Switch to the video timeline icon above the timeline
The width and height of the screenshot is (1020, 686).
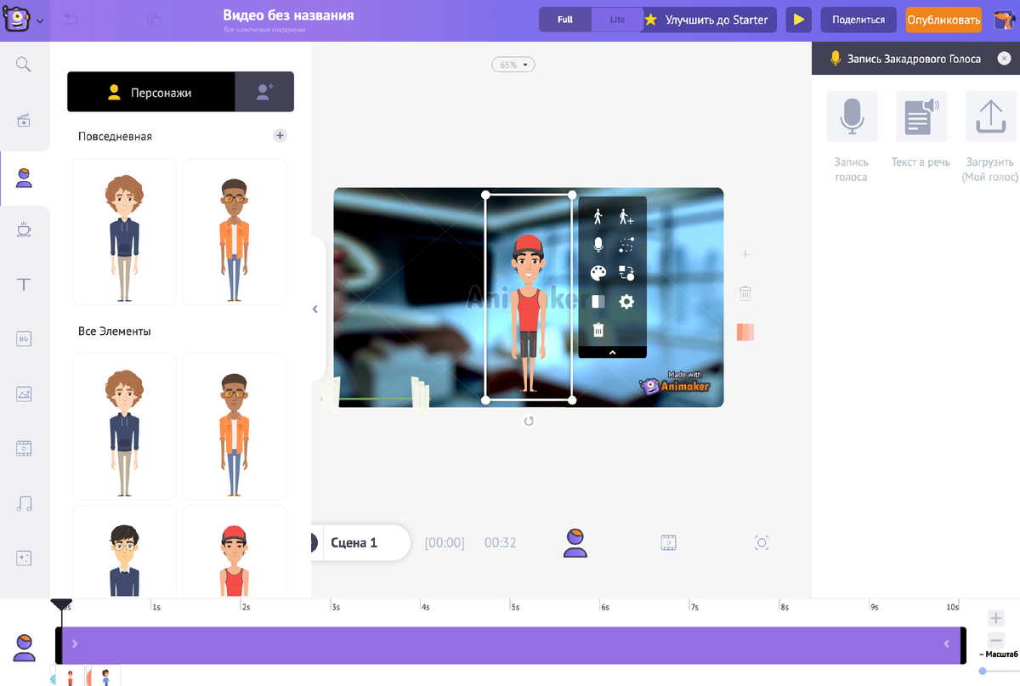click(669, 542)
